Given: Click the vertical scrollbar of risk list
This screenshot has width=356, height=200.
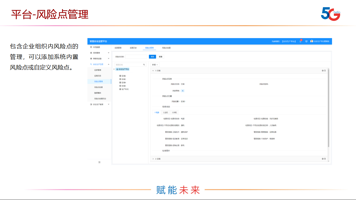Looking at the screenshot, I should [x=328, y=108].
